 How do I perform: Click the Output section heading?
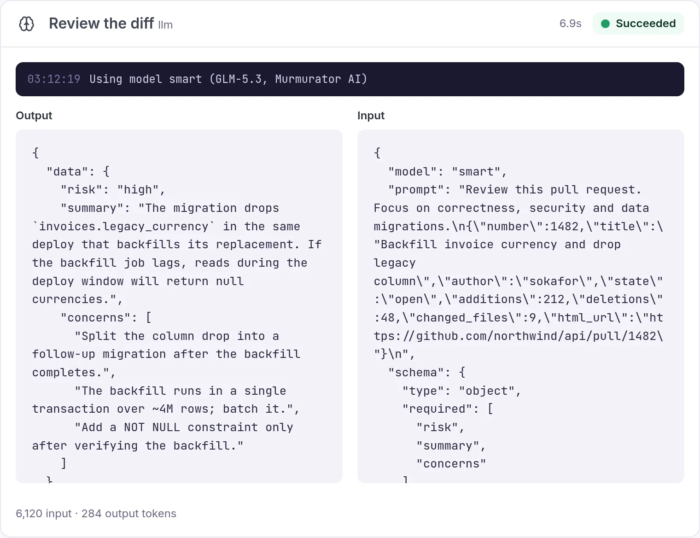pyautogui.click(x=34, y=116)
